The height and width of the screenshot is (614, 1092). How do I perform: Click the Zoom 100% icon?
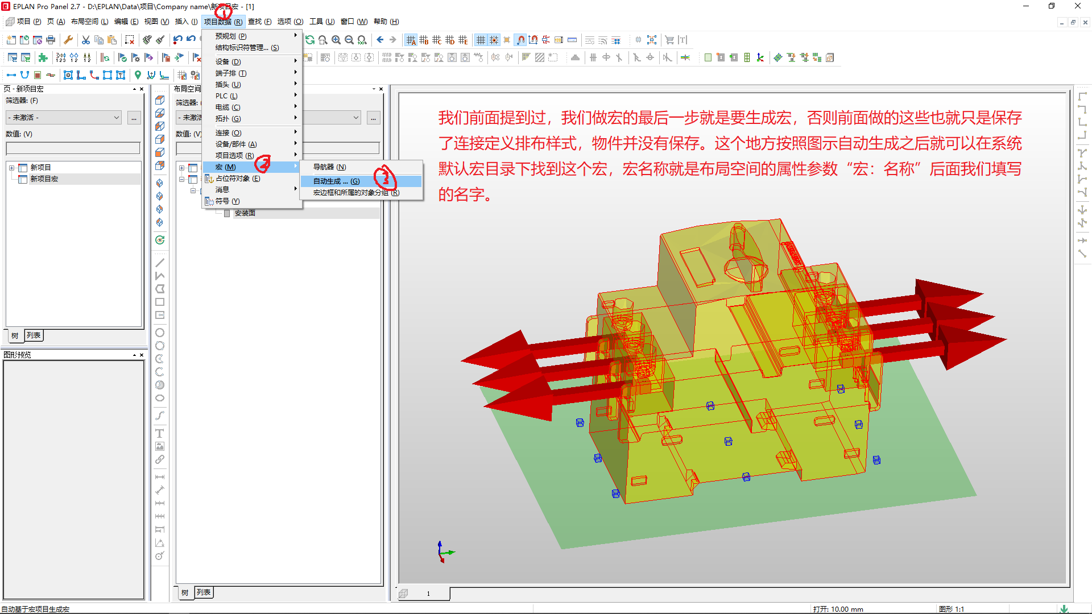tap(361, 40)
